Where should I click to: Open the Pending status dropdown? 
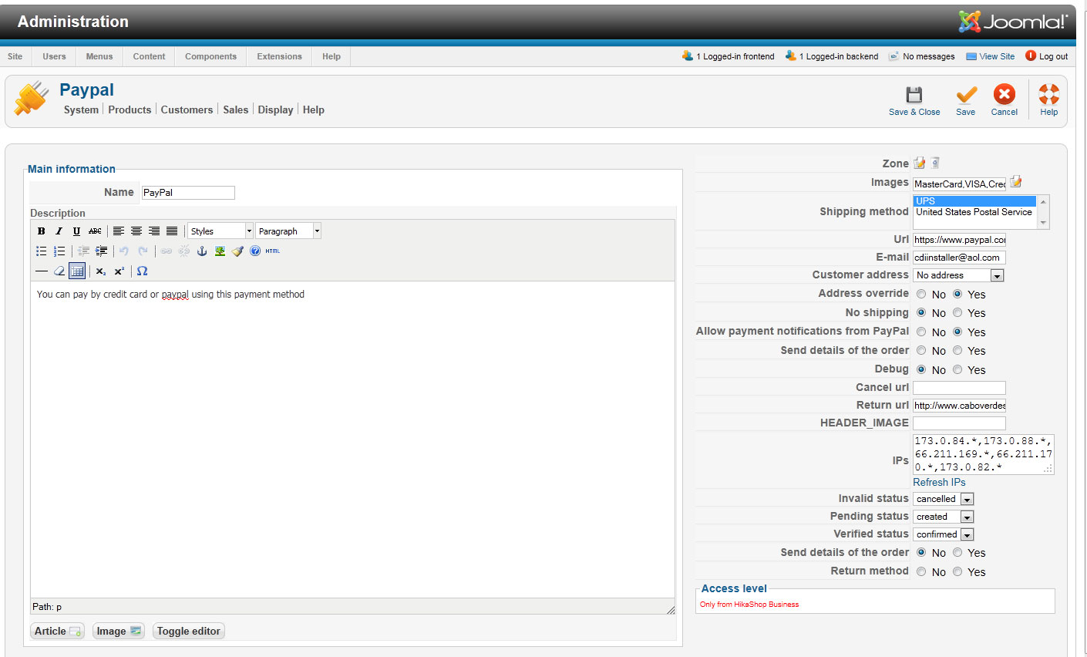(x=944, y=517)
